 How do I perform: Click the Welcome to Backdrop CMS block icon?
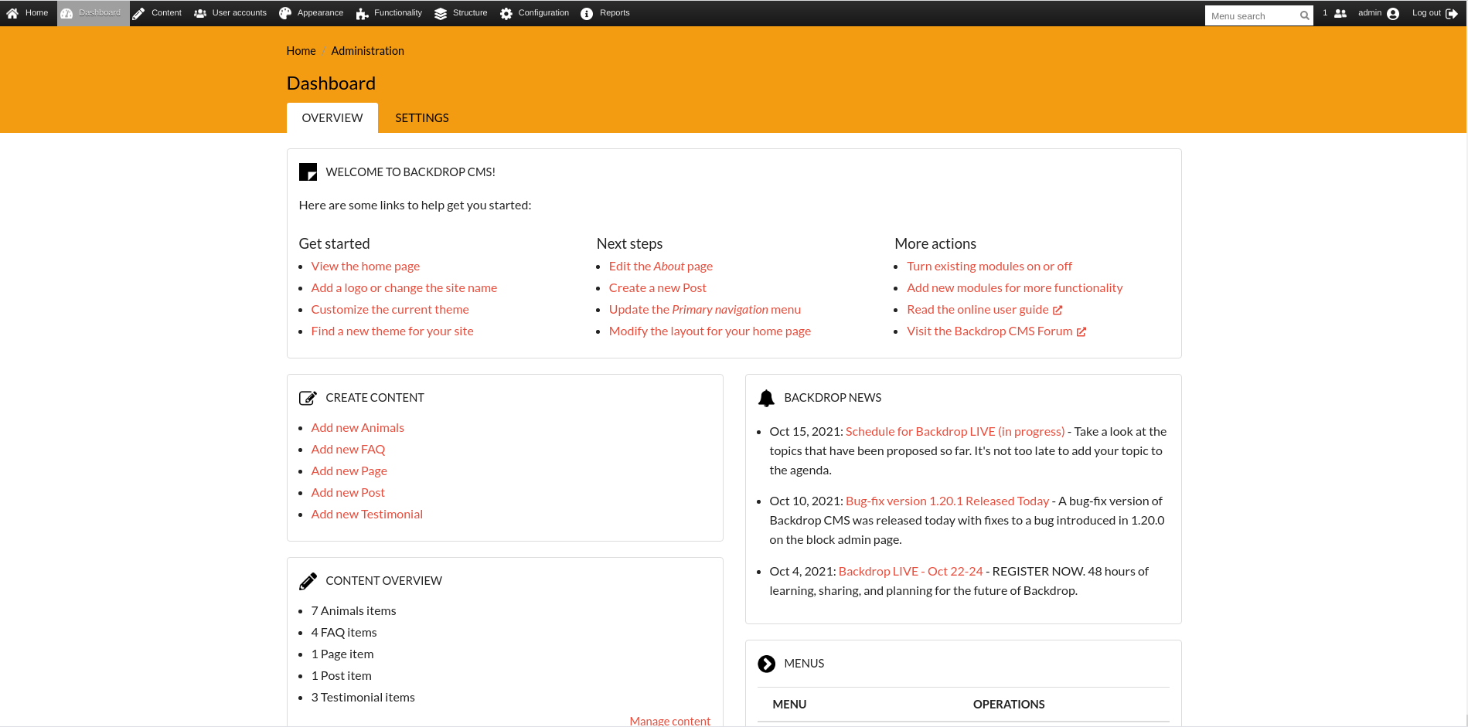pyautogui.click(x=308, y=172)
